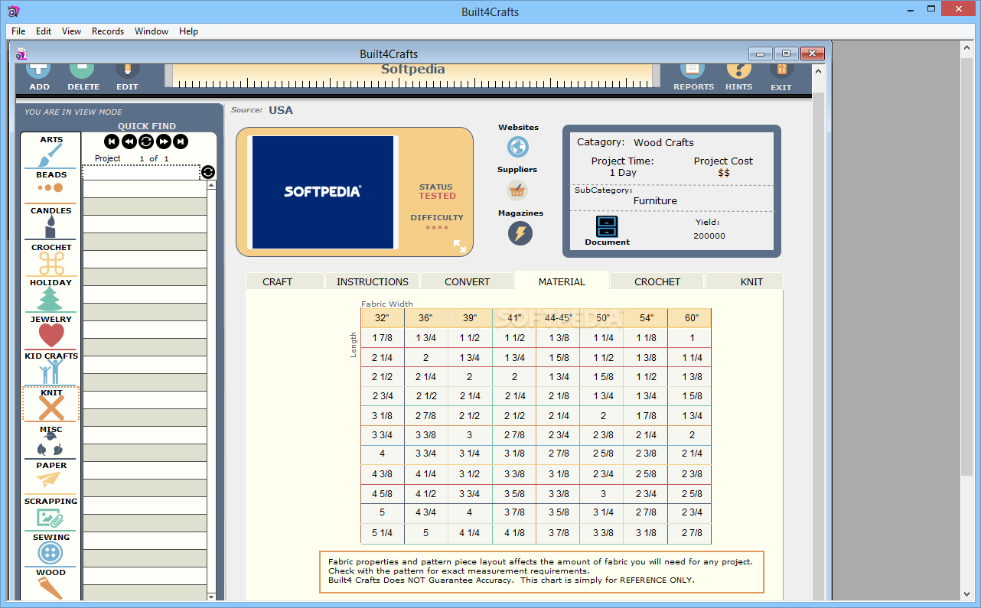Click the quick find search input field
Viewport: 981px width, 608px height.
click(141, 172)
